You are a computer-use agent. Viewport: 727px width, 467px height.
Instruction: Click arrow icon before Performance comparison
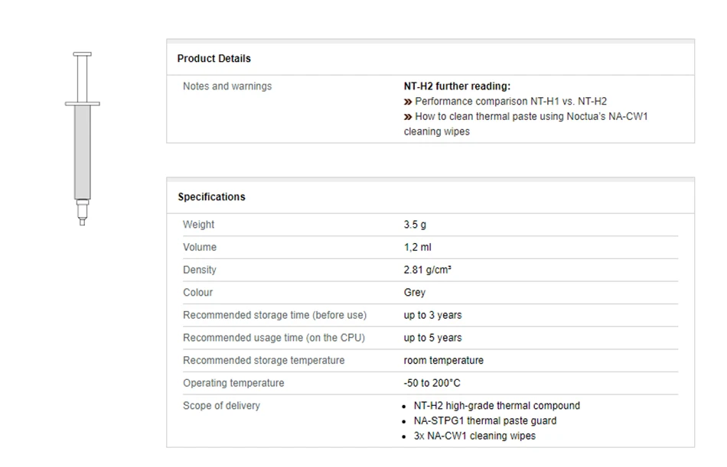pos(408,101)
